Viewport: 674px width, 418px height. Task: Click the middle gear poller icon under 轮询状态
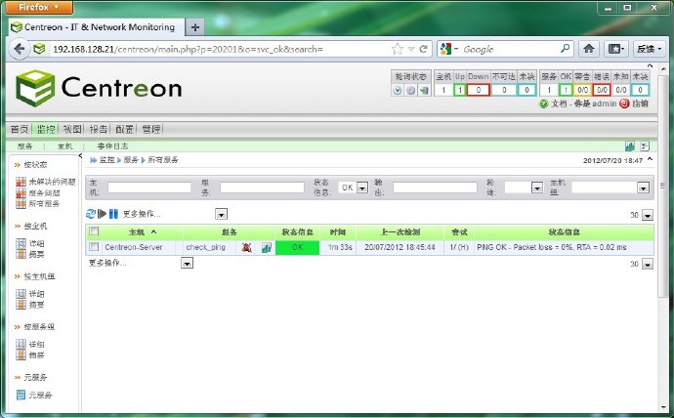tap(411, 90)
